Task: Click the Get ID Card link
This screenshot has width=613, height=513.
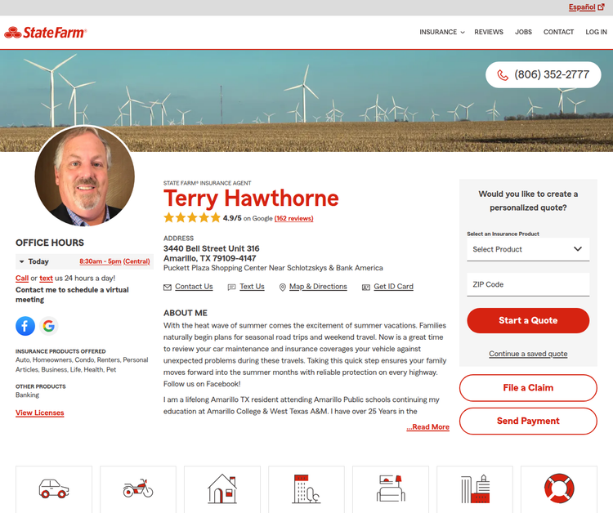Action: click(393, 287)
